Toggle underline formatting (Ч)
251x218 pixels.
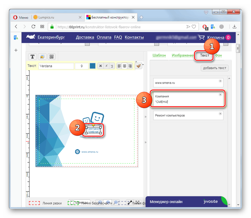coord(112,66)
